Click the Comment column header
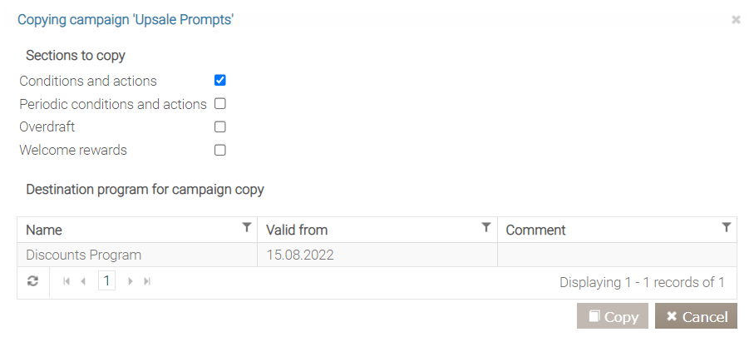This screenshot has width=754, height=342. [535, 230]
